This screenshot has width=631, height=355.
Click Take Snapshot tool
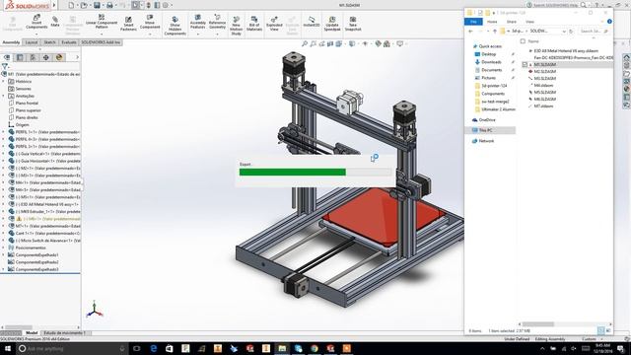[353, 24]
